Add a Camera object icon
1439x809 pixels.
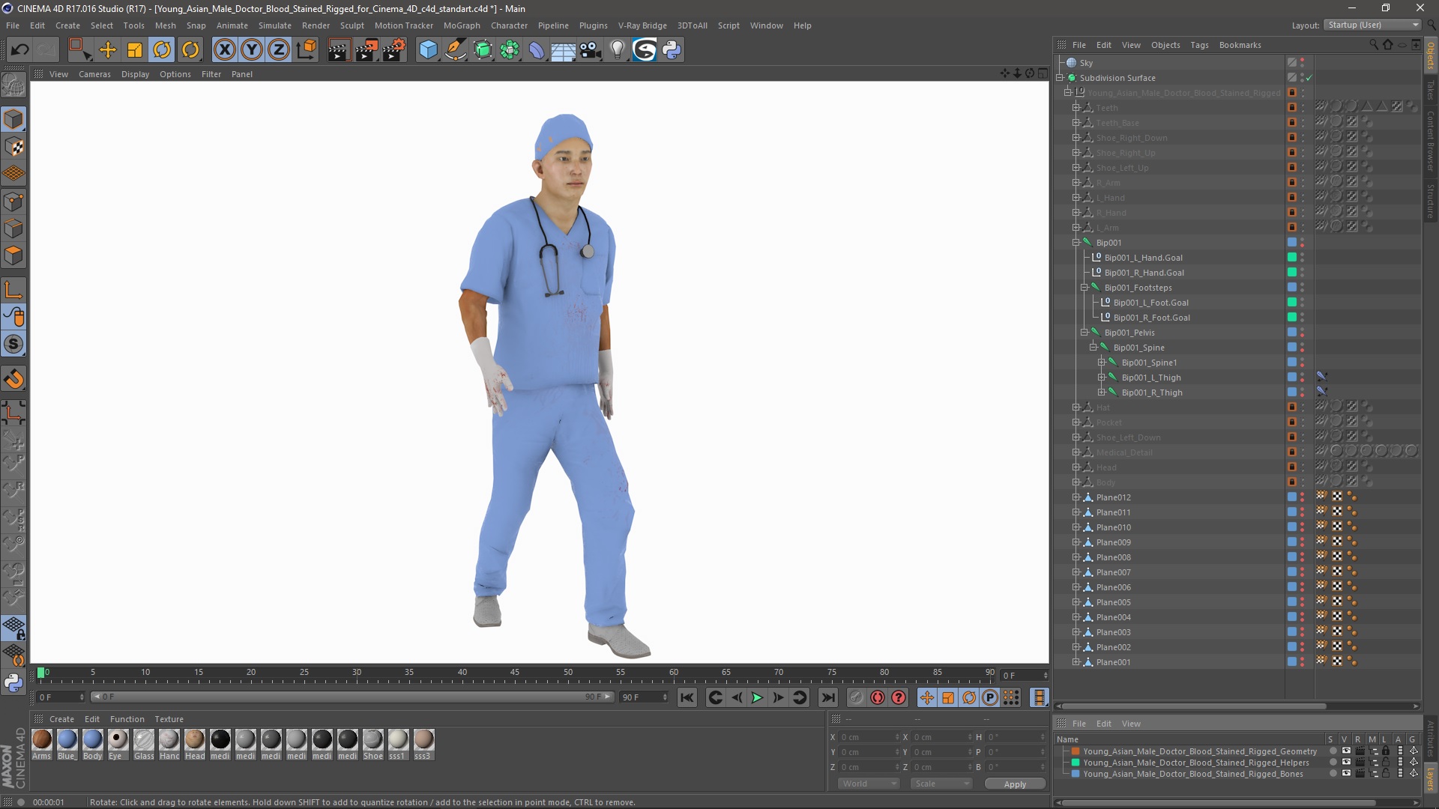(x=591, y=49)
